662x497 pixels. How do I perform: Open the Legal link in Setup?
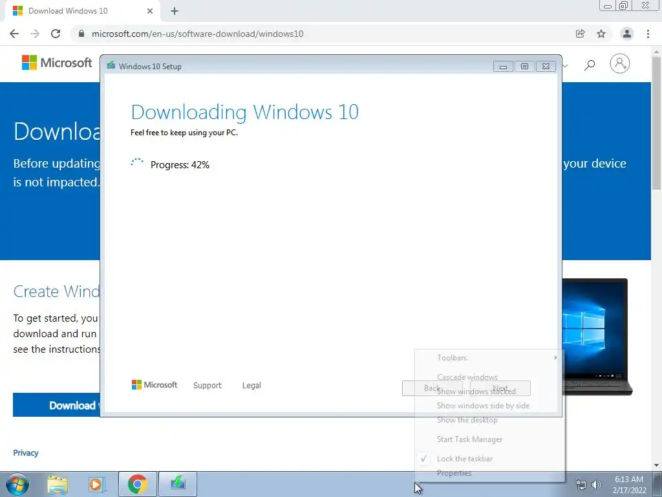[x=251, y=386]
